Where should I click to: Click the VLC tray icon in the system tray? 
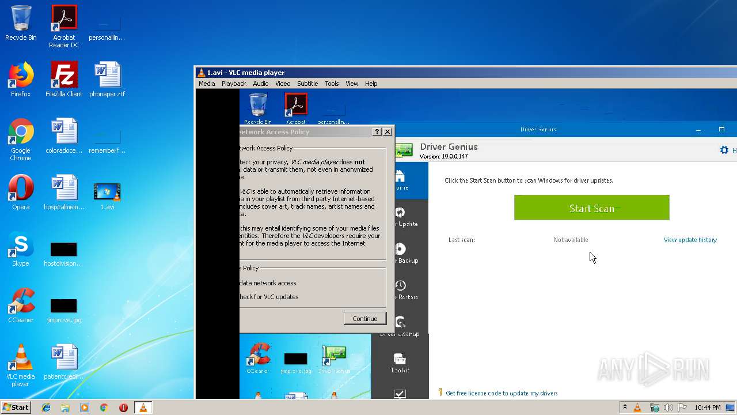click(637, 408)
